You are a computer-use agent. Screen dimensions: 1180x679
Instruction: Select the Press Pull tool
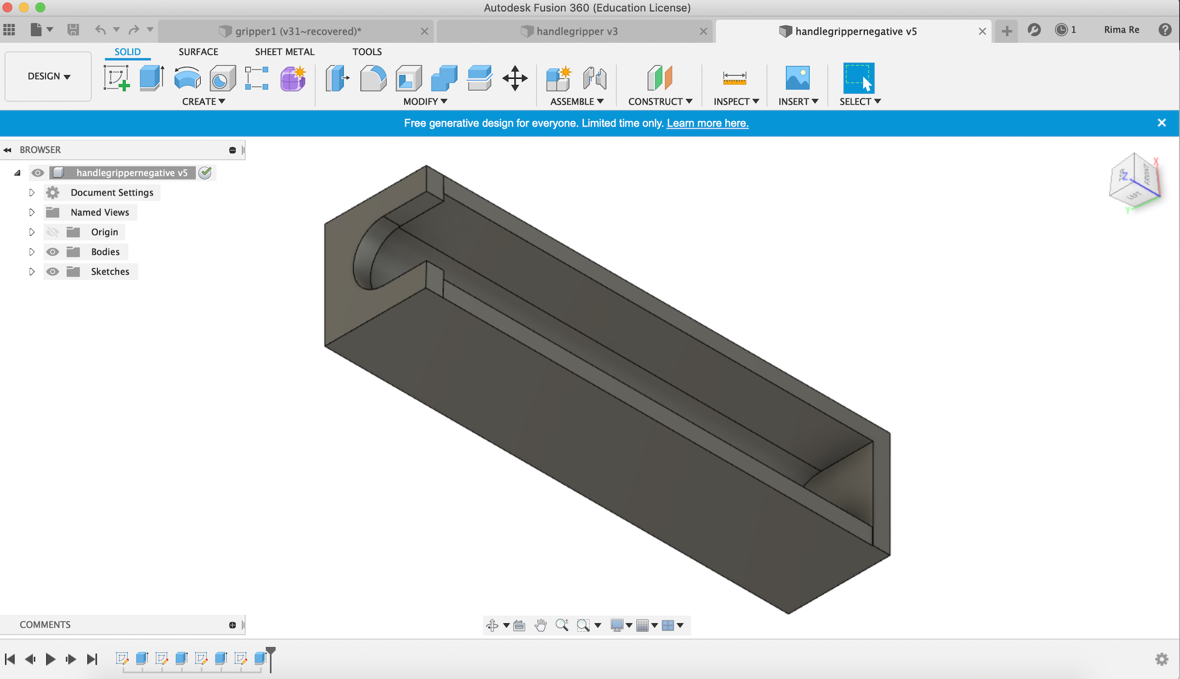(337, 78)
